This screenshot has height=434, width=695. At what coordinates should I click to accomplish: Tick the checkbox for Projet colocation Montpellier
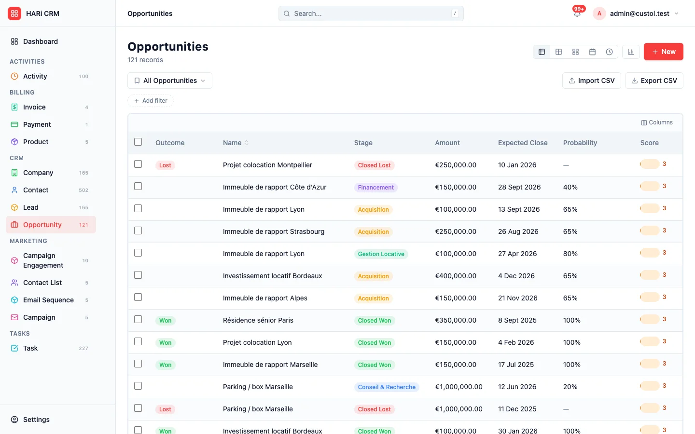[x=138, y=164]
